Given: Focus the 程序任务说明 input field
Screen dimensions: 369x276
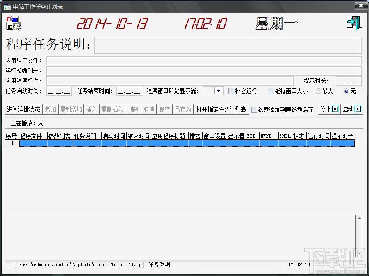Looking at the screenshot, I should click(227, 45).
